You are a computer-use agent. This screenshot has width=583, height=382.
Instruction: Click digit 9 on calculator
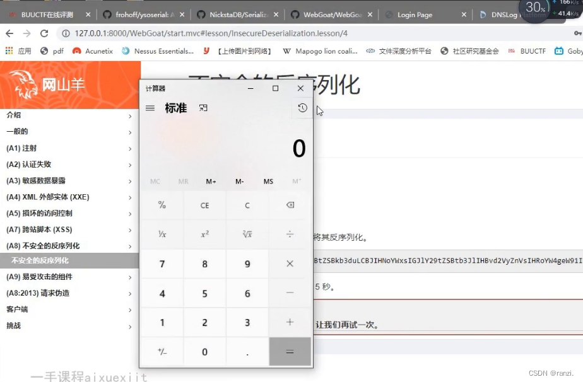coord(247,264)
